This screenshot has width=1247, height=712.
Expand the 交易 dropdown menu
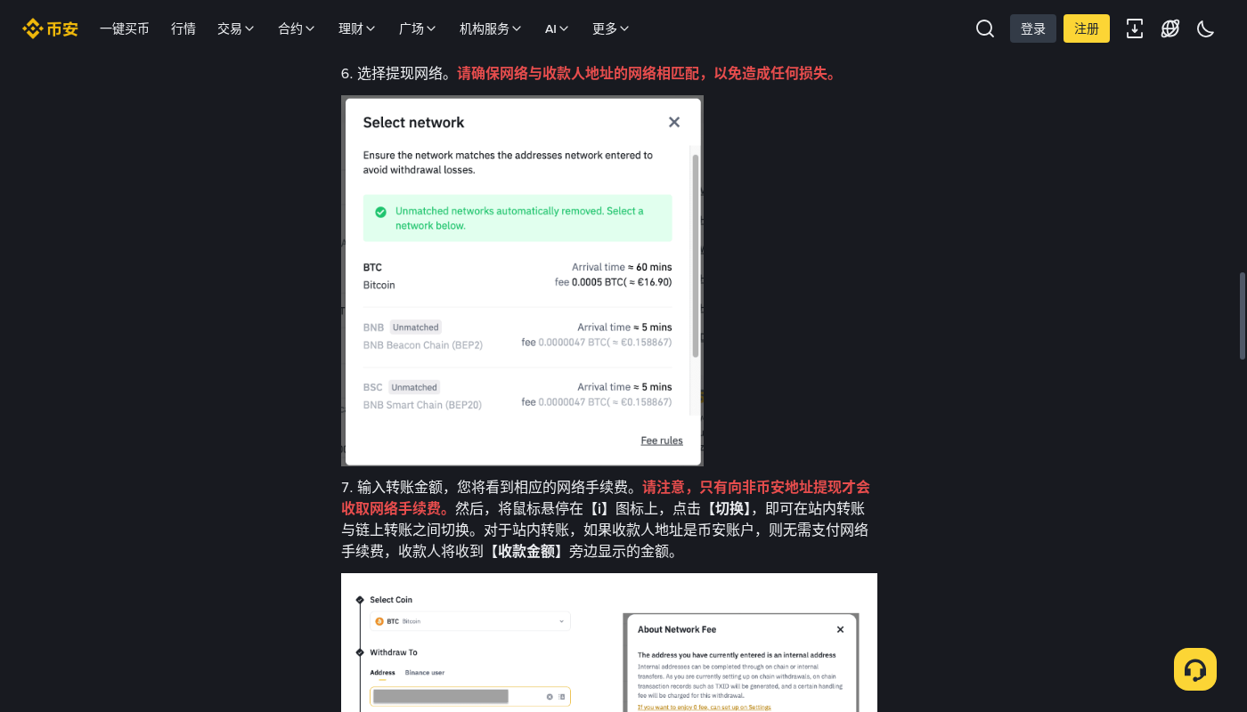pos(236,28)
